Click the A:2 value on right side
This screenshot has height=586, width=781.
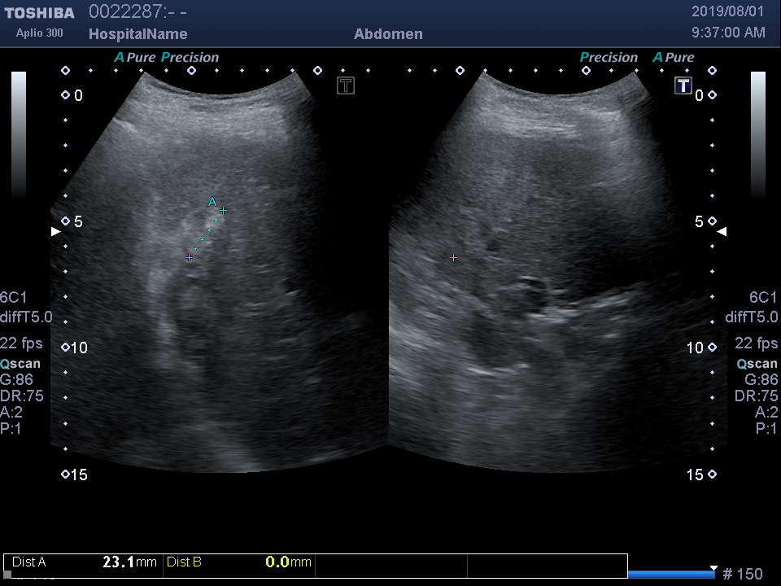[x=766, y=412]
